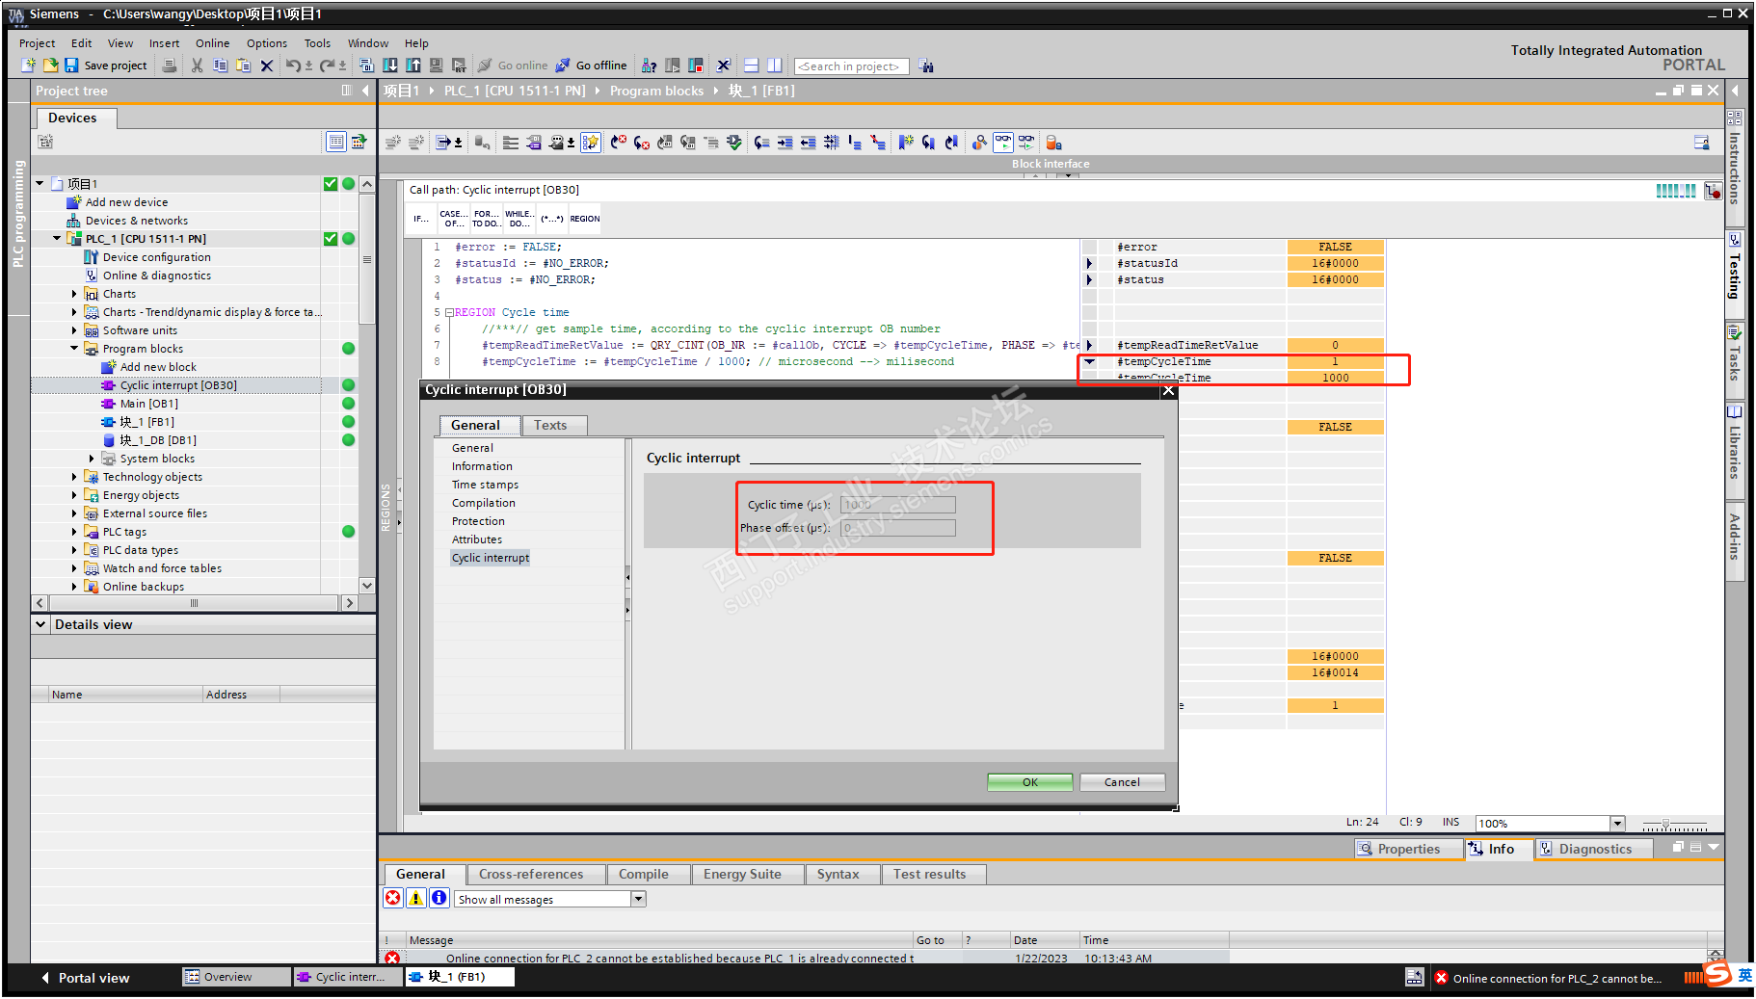The height and width of the screenshot is (999, 1756).
Task: Click the indent text icon in editor toolbar
Action: pos(785,143)
